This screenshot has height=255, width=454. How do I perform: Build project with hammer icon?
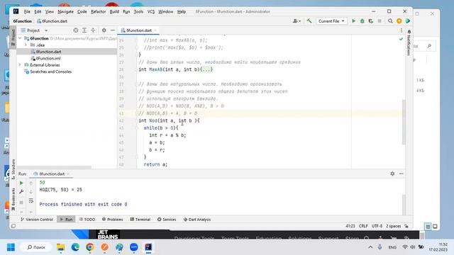tap(309, 21)
